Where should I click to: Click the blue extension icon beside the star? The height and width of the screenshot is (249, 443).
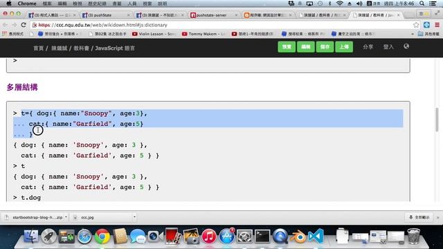[426, 25]
